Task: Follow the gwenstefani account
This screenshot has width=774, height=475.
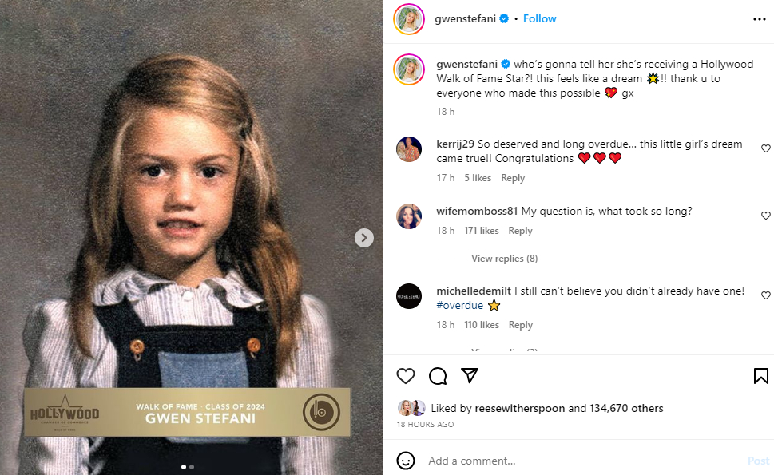Action: pos(540,18)
